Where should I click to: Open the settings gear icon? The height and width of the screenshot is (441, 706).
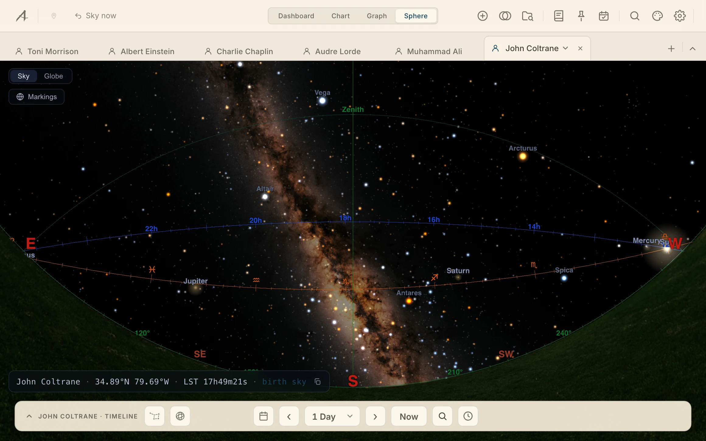680,16
